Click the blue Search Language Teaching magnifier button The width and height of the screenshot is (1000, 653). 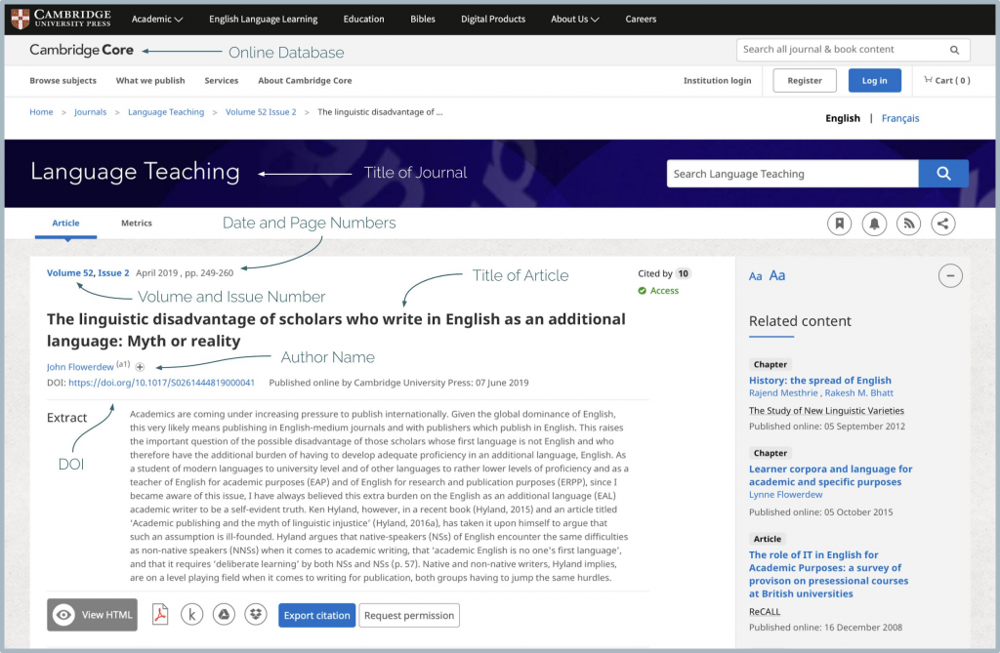tap(943, 174)
